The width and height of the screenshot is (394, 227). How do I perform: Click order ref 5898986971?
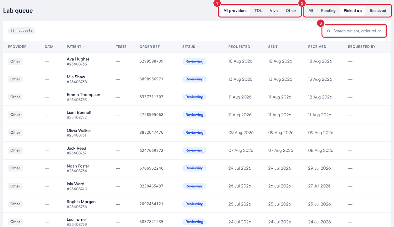(152, 79)
